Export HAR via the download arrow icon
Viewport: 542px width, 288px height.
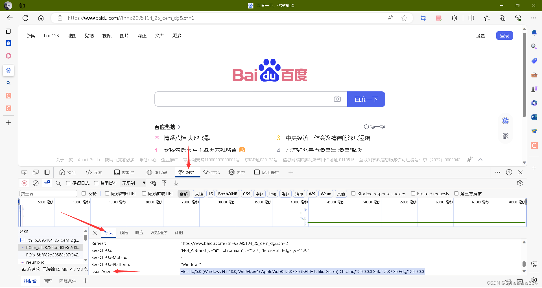coord(175,183)
